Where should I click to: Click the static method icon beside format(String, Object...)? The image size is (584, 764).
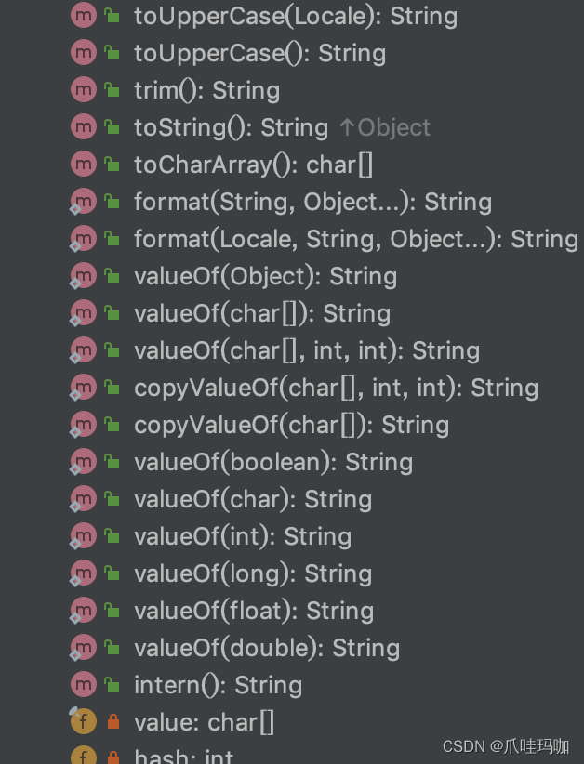tap(83, 202)
